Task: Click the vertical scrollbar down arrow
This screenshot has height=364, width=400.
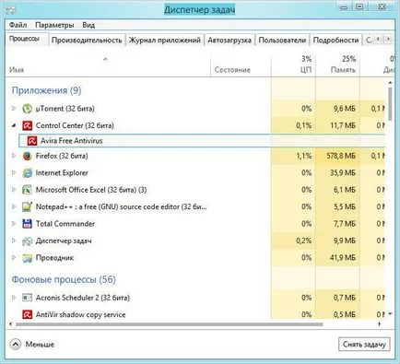Action: pyautogui.click(x=390, y=314)
